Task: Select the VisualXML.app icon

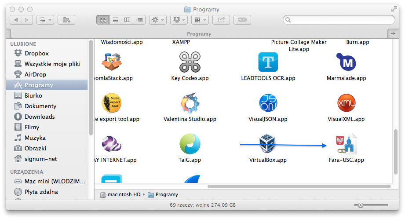Action: pyautogui.click(x=347, y=103)
